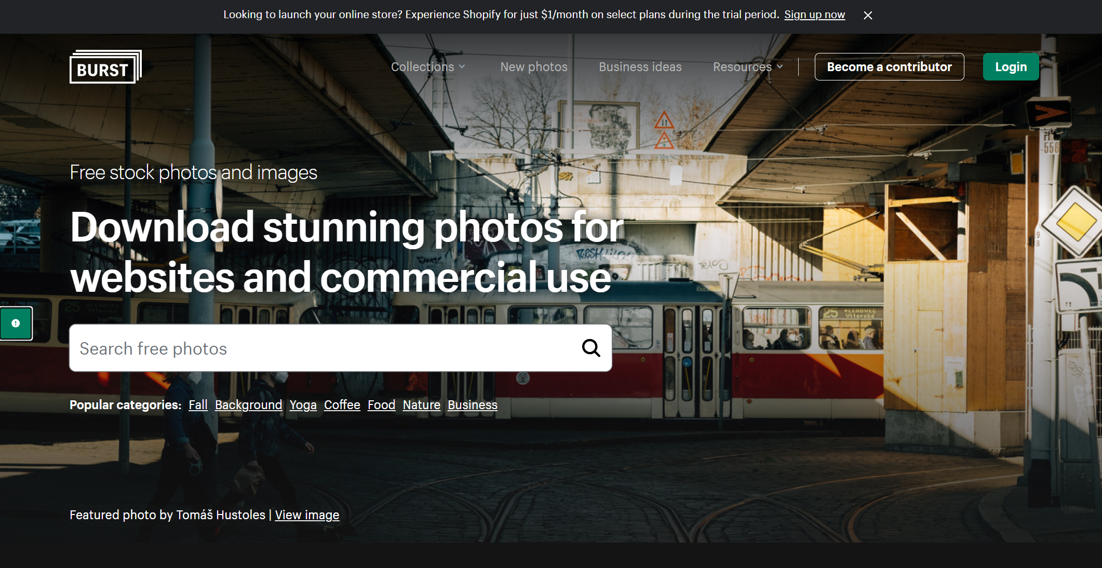Viewport: 1102px width, 568px height.
Task: Expand the Resources dropdown menu
Action: point(747,67)
